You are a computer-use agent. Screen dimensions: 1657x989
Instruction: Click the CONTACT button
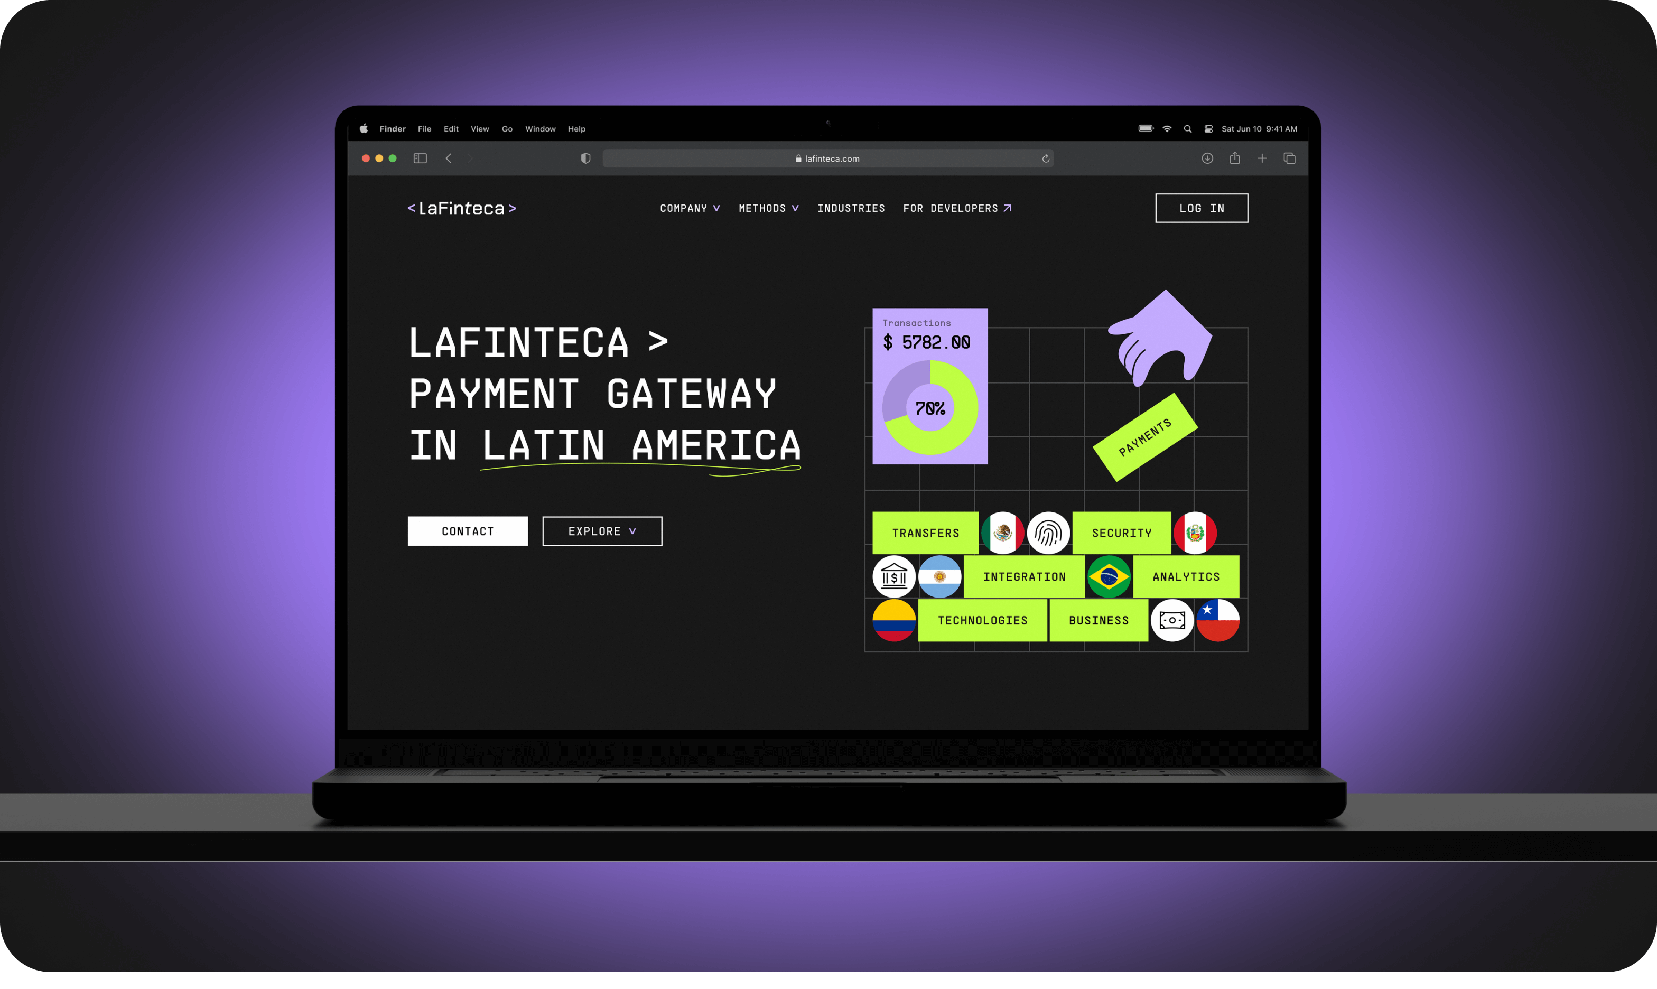click(467, 531)
